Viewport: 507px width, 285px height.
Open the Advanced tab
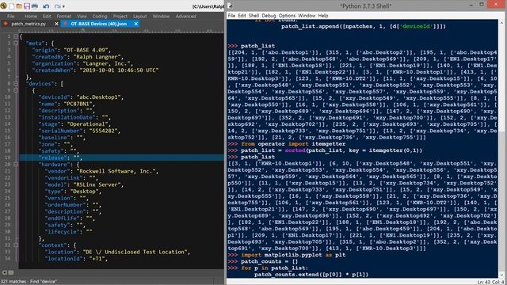[x=185, y=16]
